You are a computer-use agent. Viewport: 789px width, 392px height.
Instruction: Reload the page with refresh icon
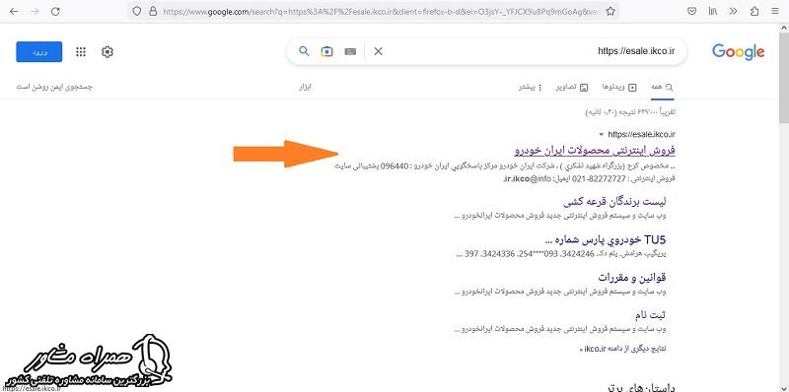click(55, 11)
